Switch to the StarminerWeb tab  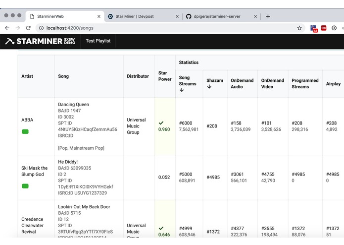click(x=65, y=16)
